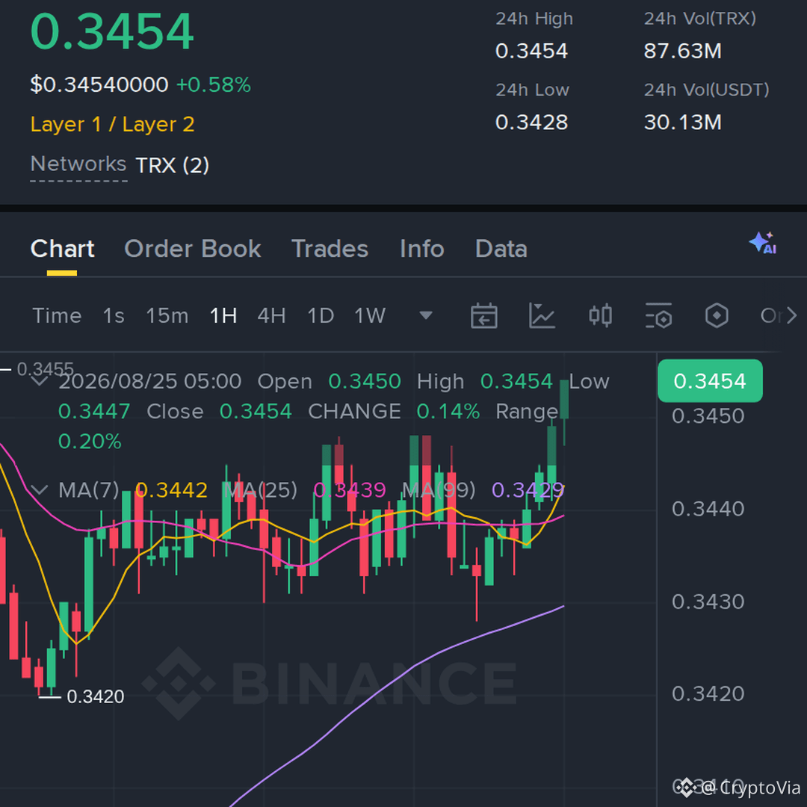Select the 1H interval
This screenshot has height=807, width=807.
tap(223, 315)
